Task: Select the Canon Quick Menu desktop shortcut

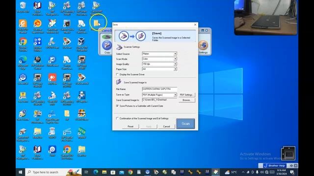Action: click(x=67, y=26)
